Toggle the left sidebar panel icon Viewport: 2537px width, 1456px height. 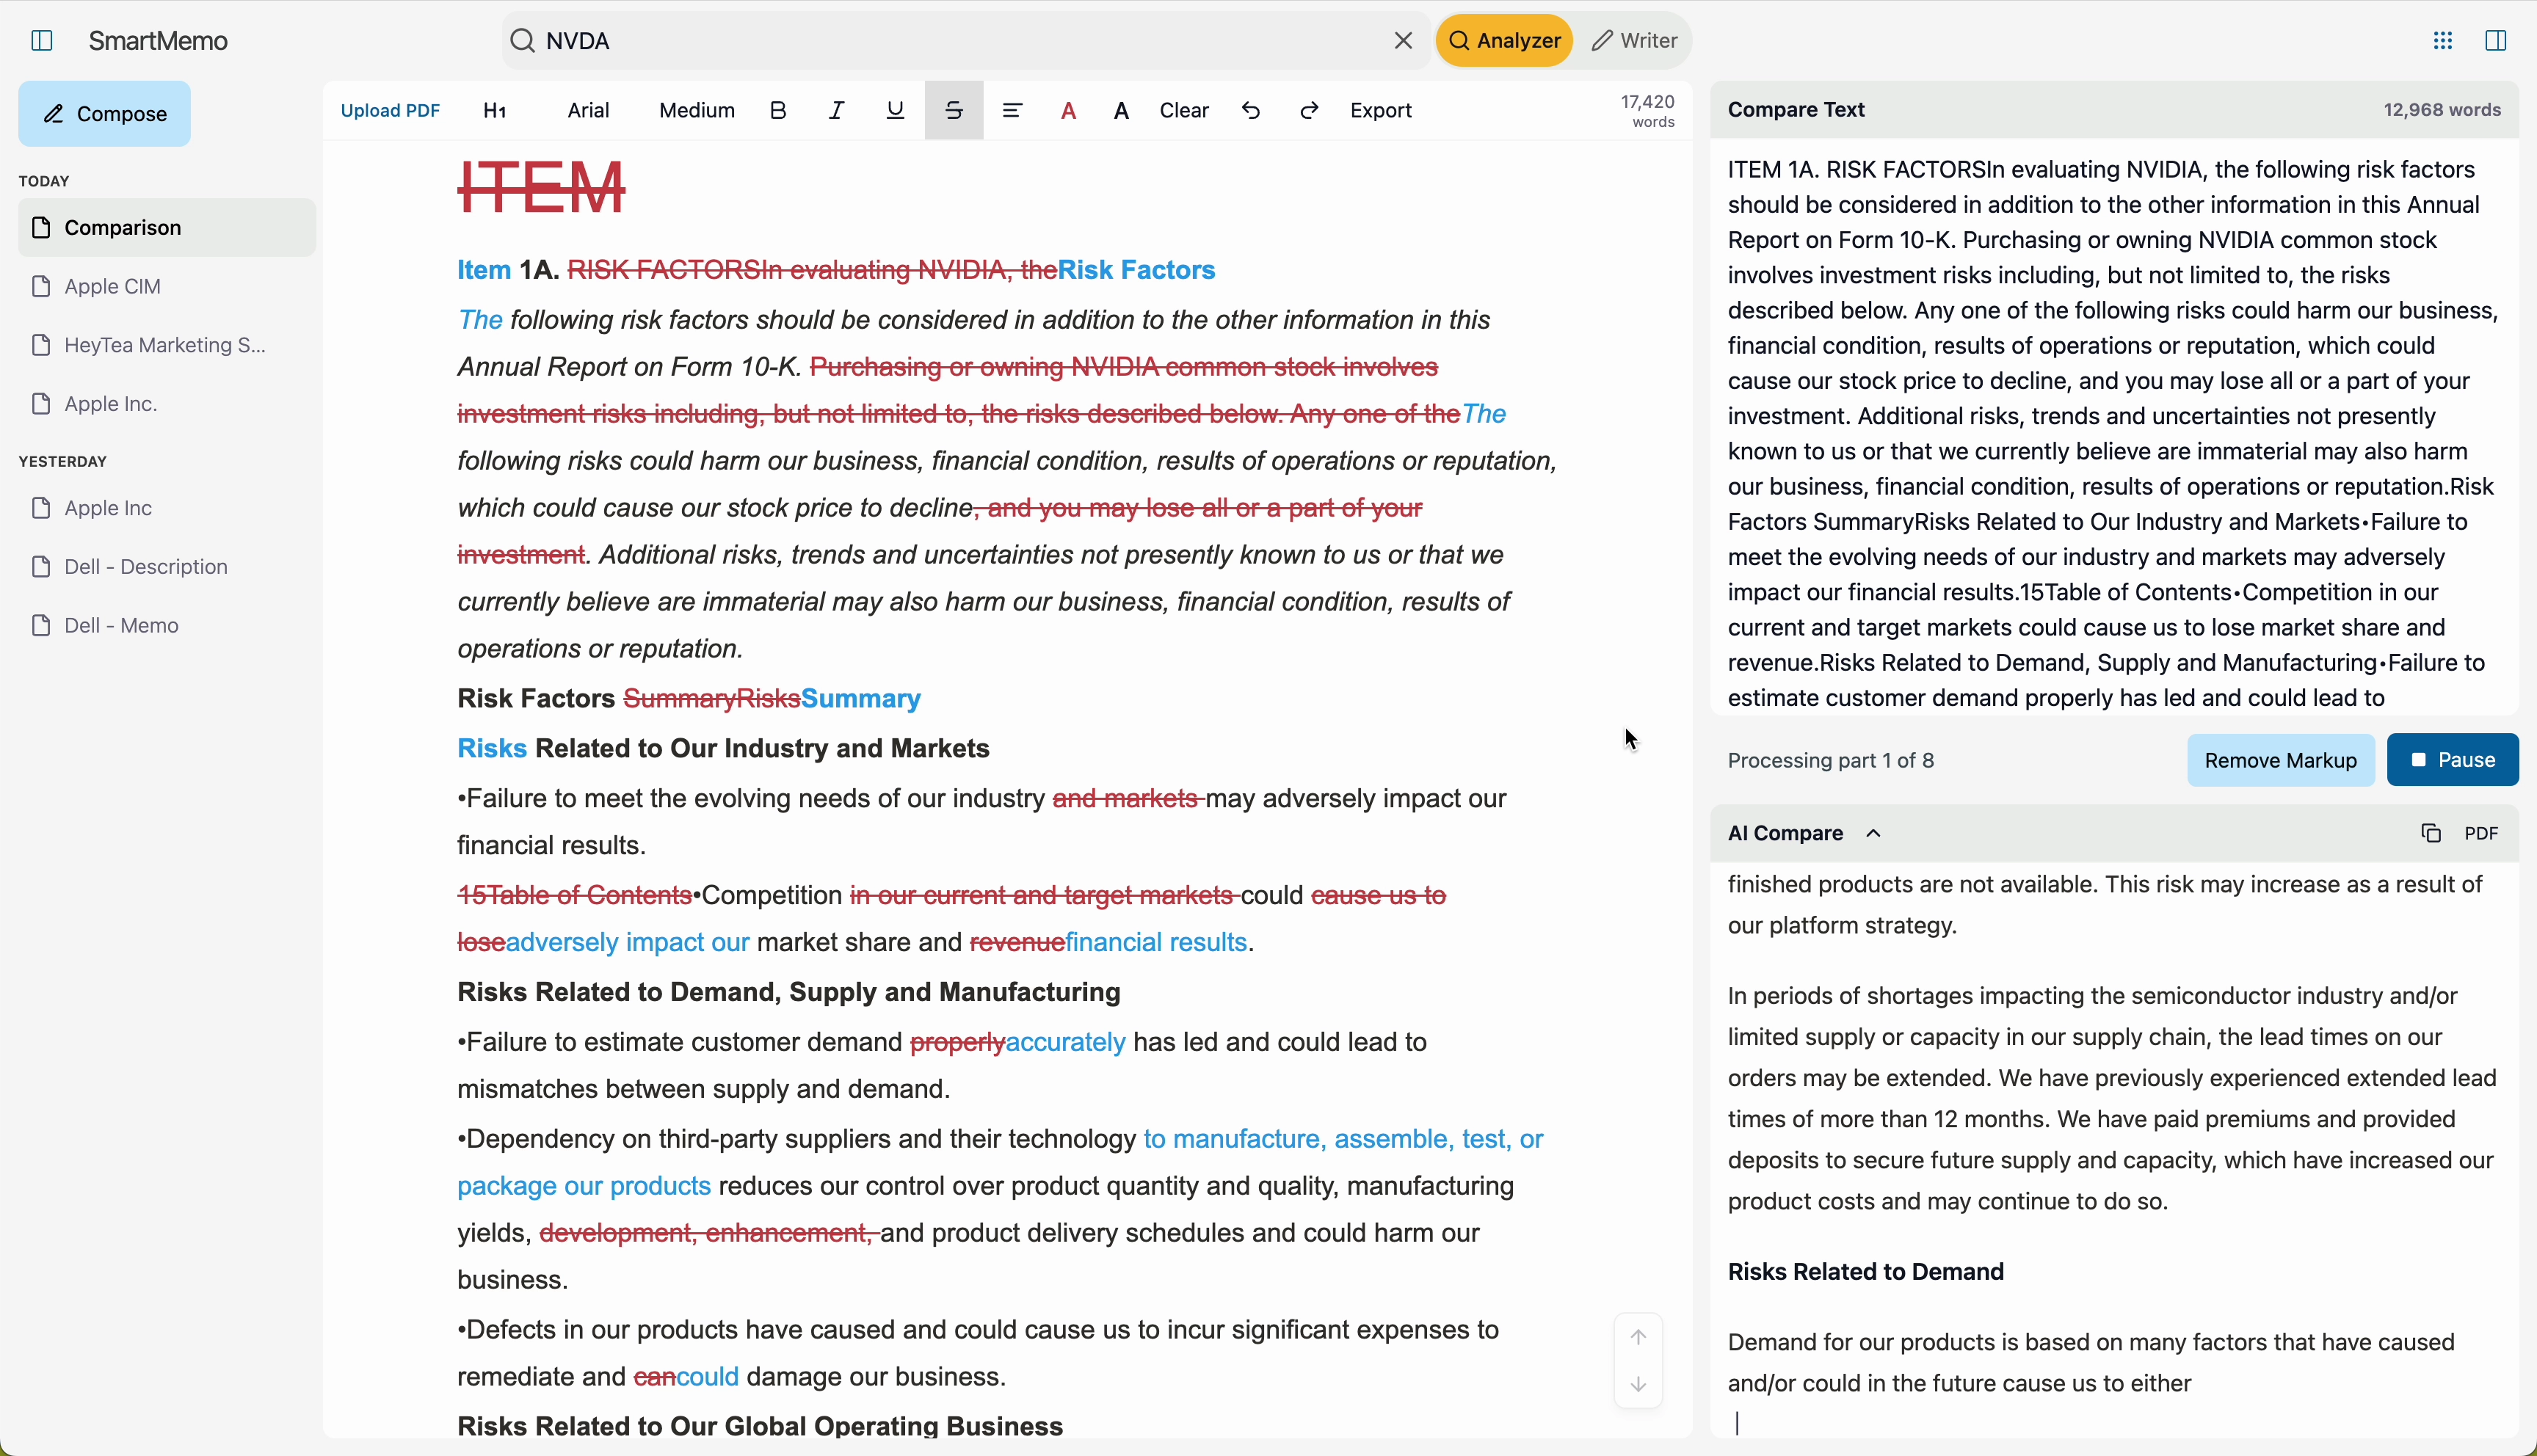42,41
